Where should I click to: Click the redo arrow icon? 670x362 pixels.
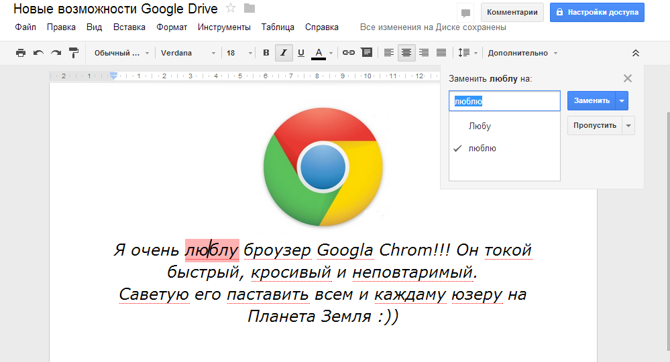[56, 53]
